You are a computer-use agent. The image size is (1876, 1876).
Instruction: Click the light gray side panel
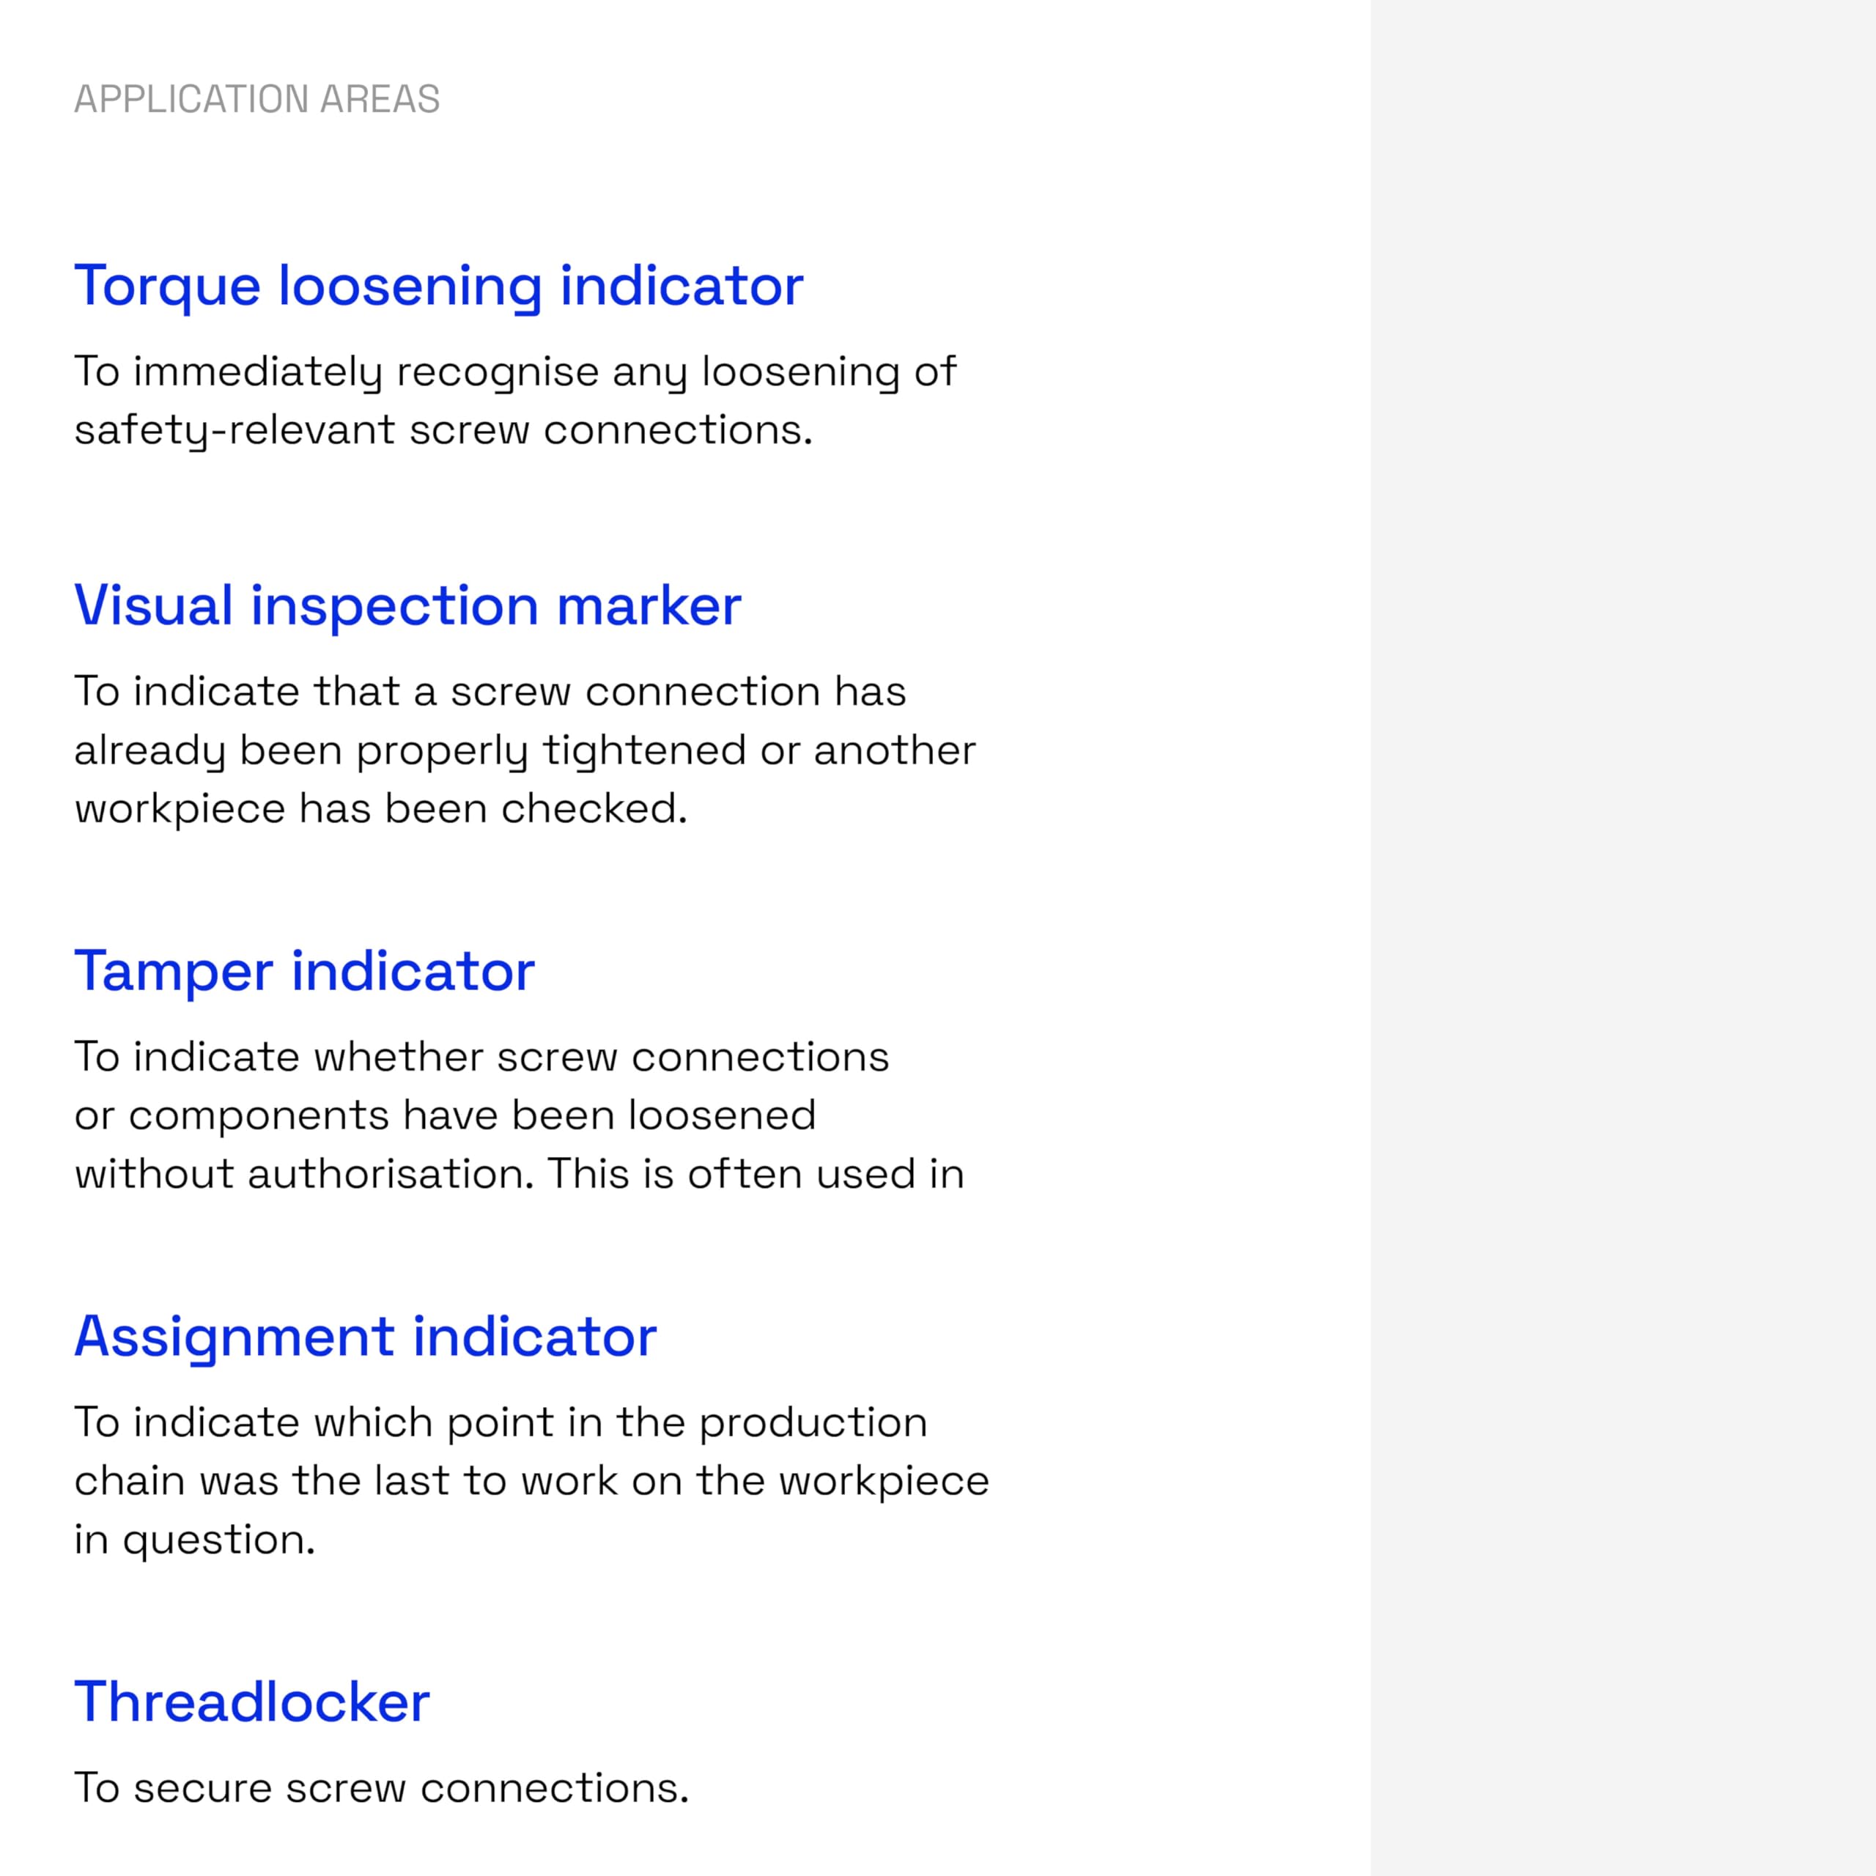(1622, 938)
